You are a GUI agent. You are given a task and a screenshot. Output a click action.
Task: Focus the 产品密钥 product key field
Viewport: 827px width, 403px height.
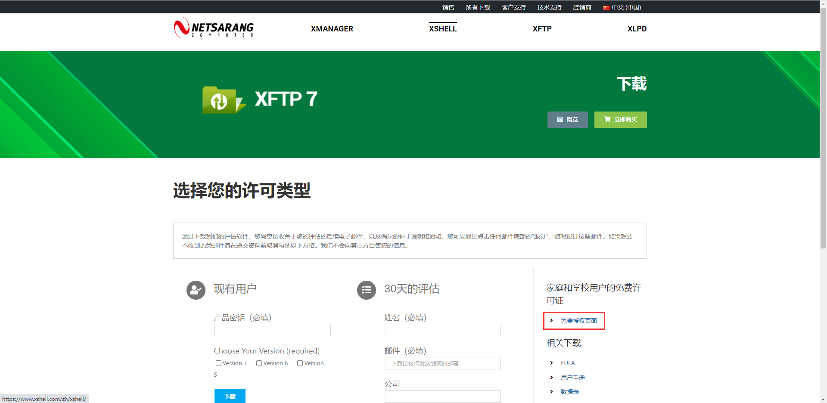point(272,330)
